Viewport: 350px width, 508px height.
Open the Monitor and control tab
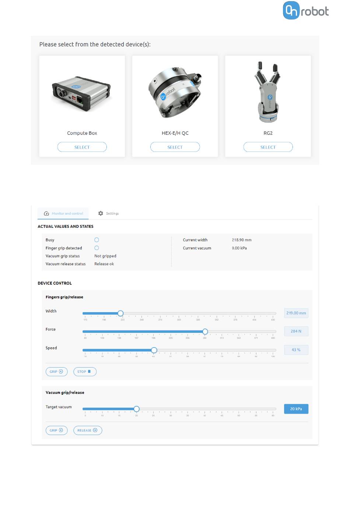click(x=63, y=213)
